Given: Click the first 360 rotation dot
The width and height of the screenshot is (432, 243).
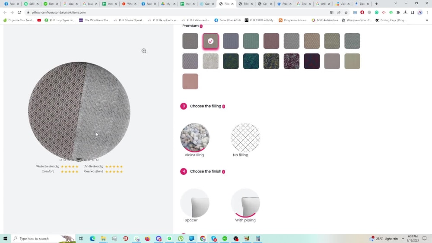Looking at the screenshot, I should (x=60, y=160).
